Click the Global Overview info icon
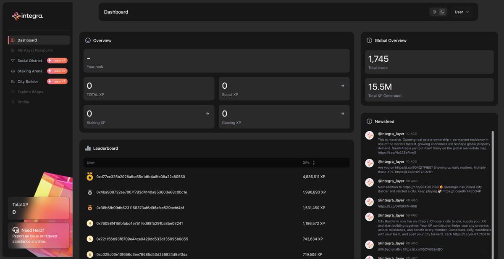The image size is (504, 259). (369, 40)
